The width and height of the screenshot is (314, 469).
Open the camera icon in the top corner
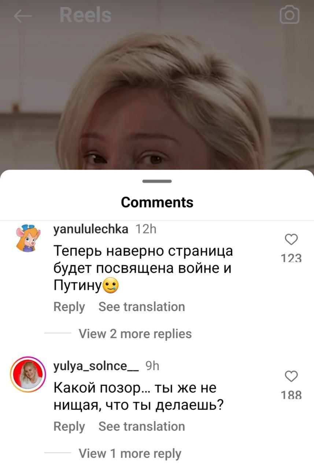coord(289,15)
